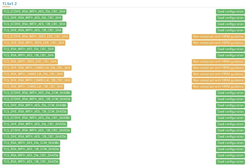Viewport: 247px width, 166px height.
Task: Click Non-compliant HIPAA badge for TLS_RSA_WITH_CAMELLIA_256_CBC_SHA
Action: click(x=218, y=74)
